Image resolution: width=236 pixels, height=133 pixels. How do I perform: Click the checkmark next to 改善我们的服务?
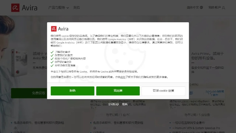(52, 56)
